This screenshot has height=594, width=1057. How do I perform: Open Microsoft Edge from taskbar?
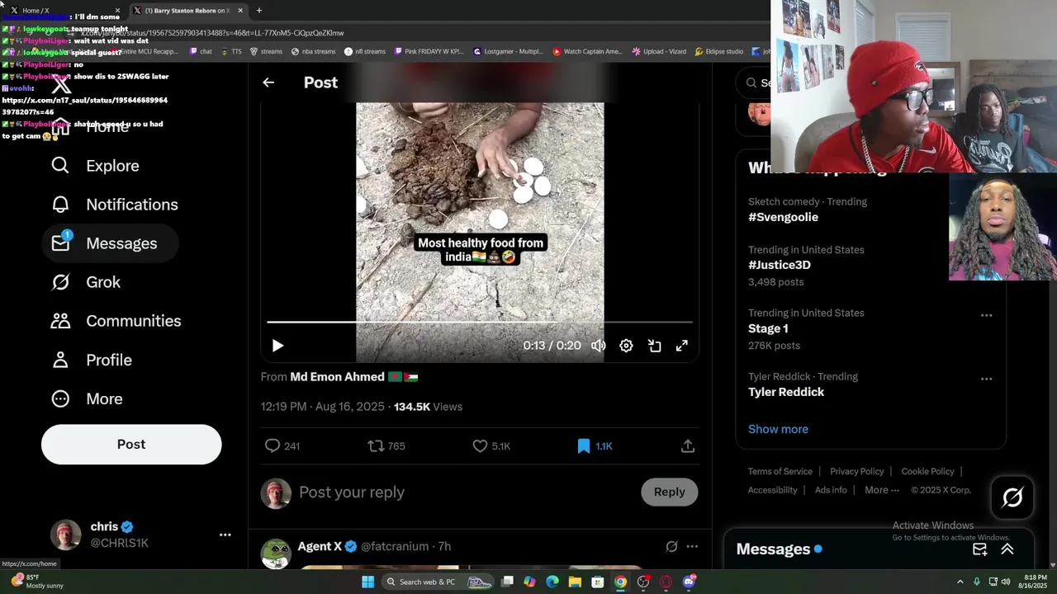coord(552,582)
